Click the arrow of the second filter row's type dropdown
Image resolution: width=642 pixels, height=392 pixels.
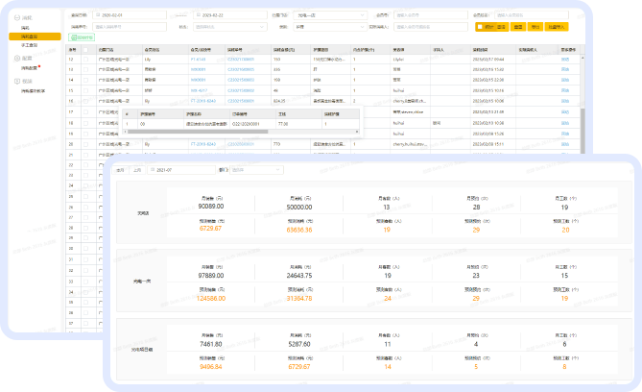click(362, 27)
